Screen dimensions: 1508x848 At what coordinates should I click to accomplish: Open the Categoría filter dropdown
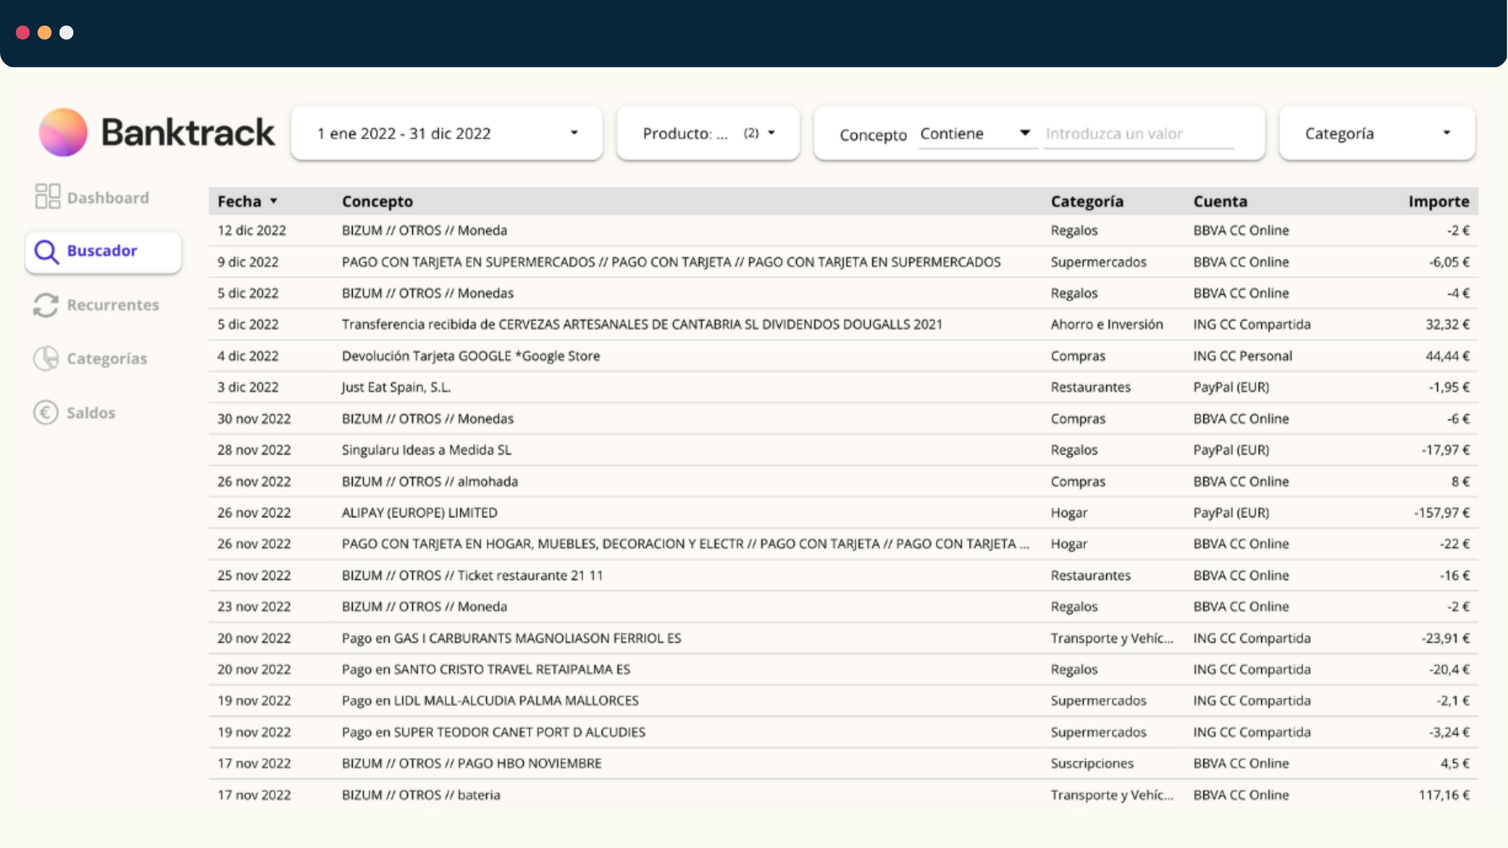pyautogui.click(x=1377, y=133)
